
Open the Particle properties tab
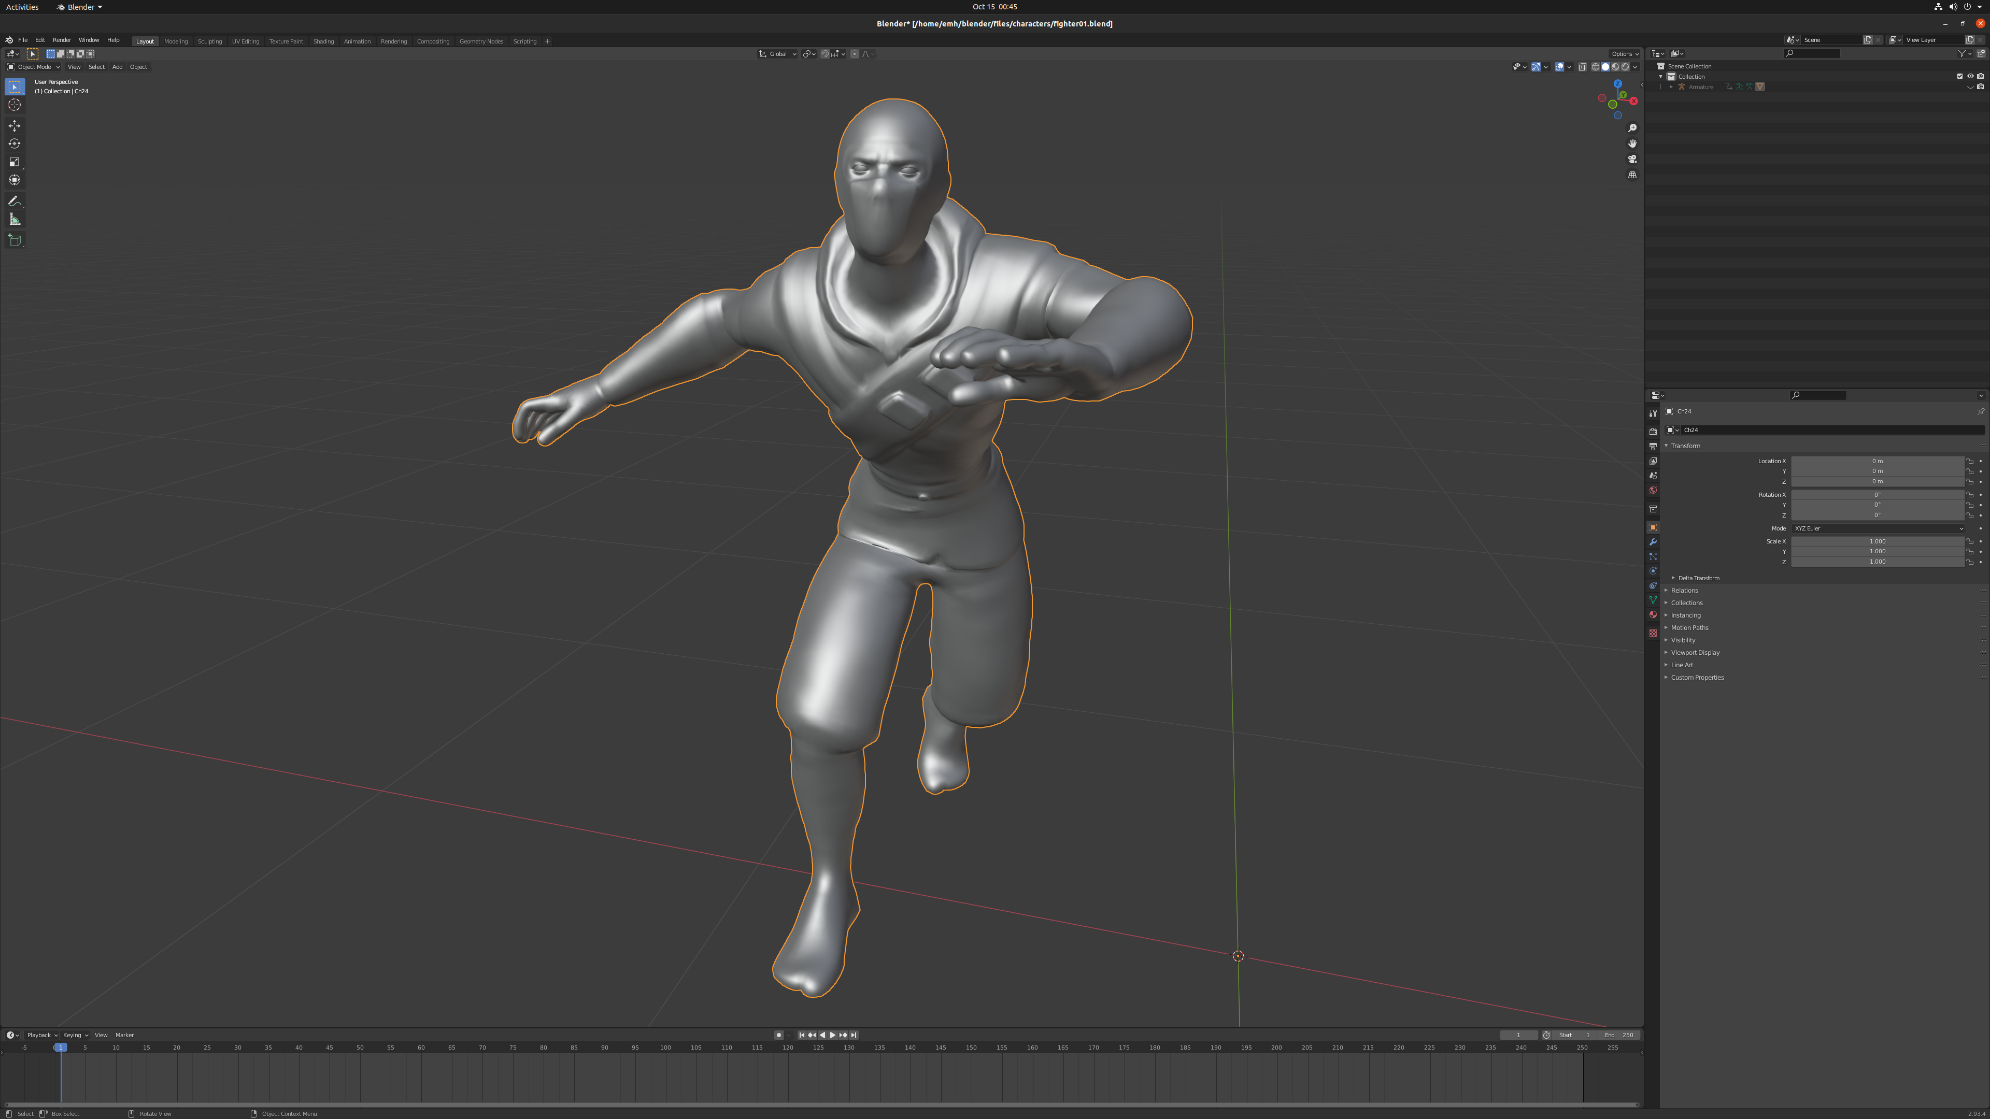(1653, 557)
